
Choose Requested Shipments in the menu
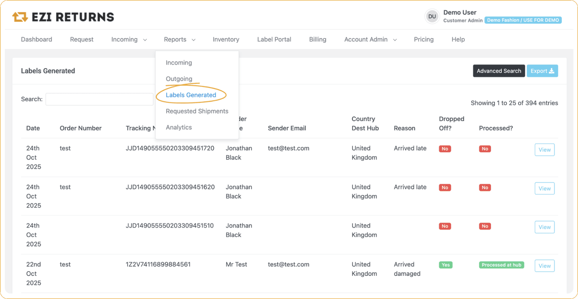coord(197,111)
